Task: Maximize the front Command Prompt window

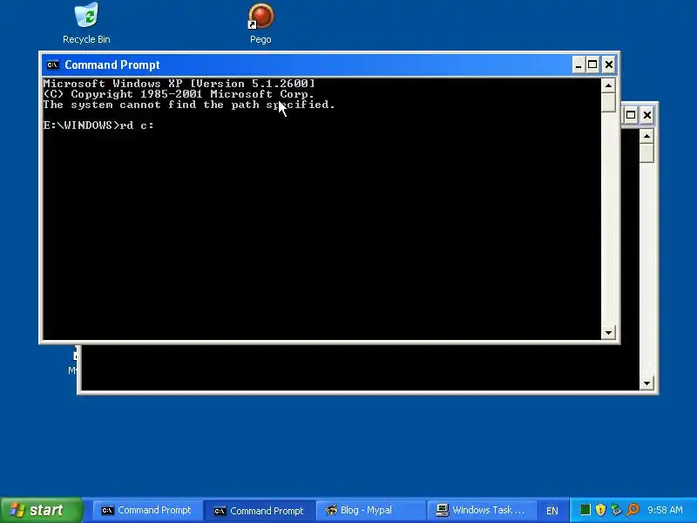Action: pos(592,65)
